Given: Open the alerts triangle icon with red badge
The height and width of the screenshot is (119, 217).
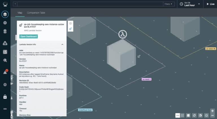Looking at the screenshot, I should pos(5,72).
